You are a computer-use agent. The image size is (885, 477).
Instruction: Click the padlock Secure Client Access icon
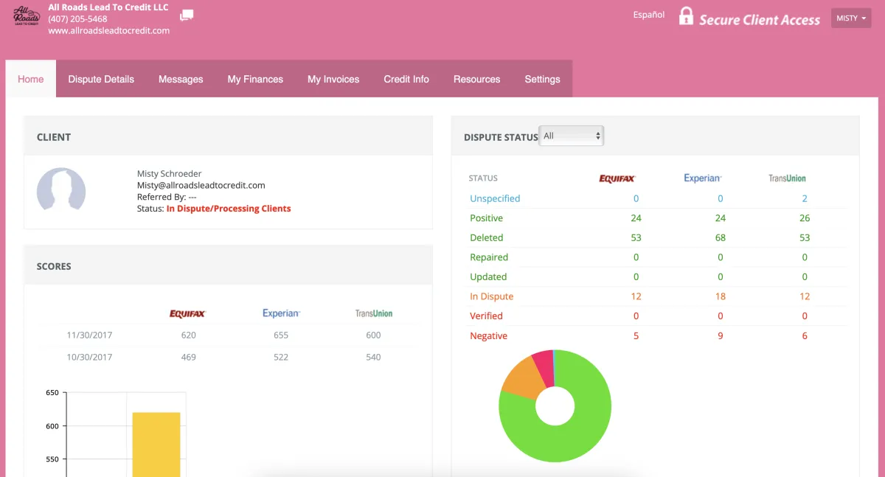click(686, 16)
